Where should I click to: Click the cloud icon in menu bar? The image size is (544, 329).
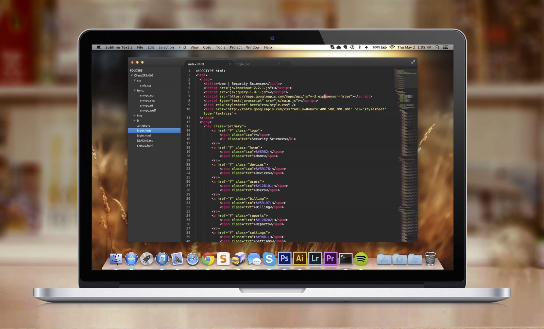tap(339, 47)
